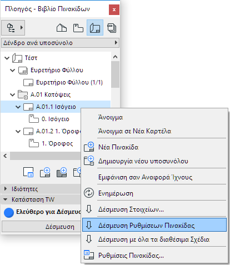The width and height of the screenshot is (230, 265).
Task: Collapse the Κατάσταση TW section
Action: click(6, 199)
